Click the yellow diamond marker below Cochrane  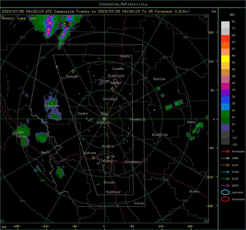click(x=93, y=158)
